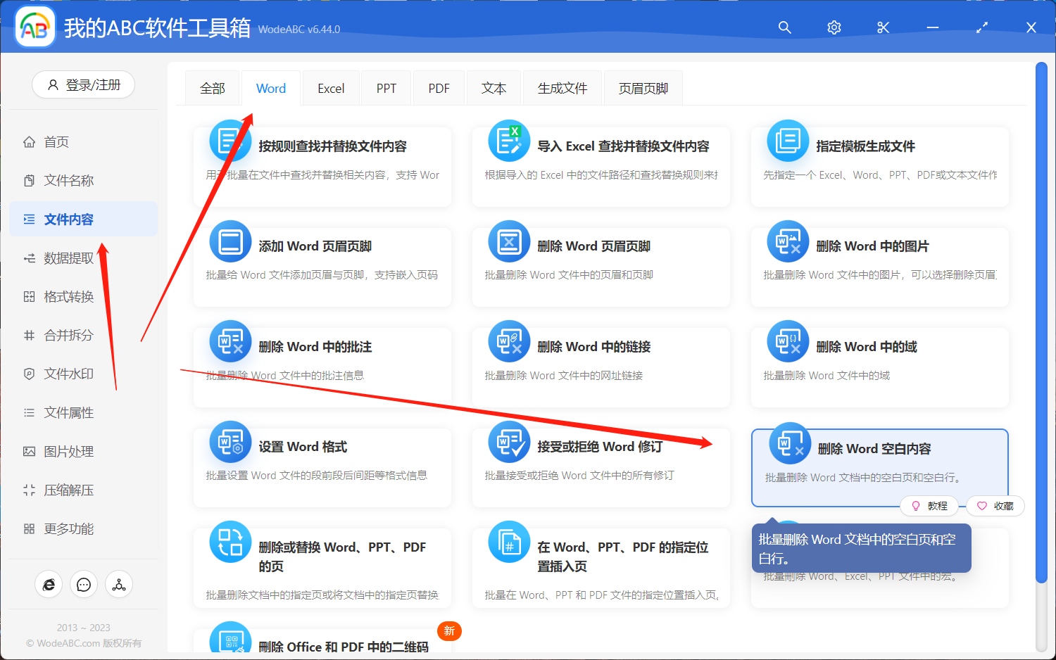Click the scissors screenshot icon

point(884,27)
